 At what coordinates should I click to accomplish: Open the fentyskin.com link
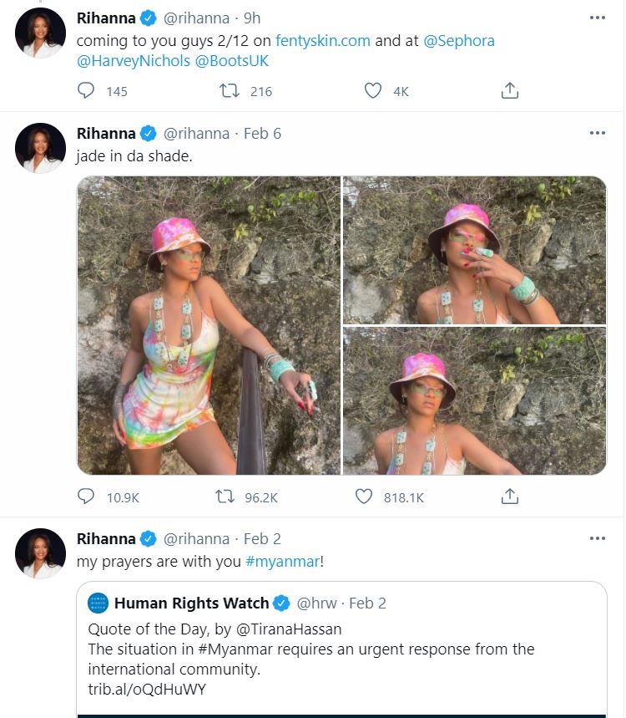(x=323, y=41)
